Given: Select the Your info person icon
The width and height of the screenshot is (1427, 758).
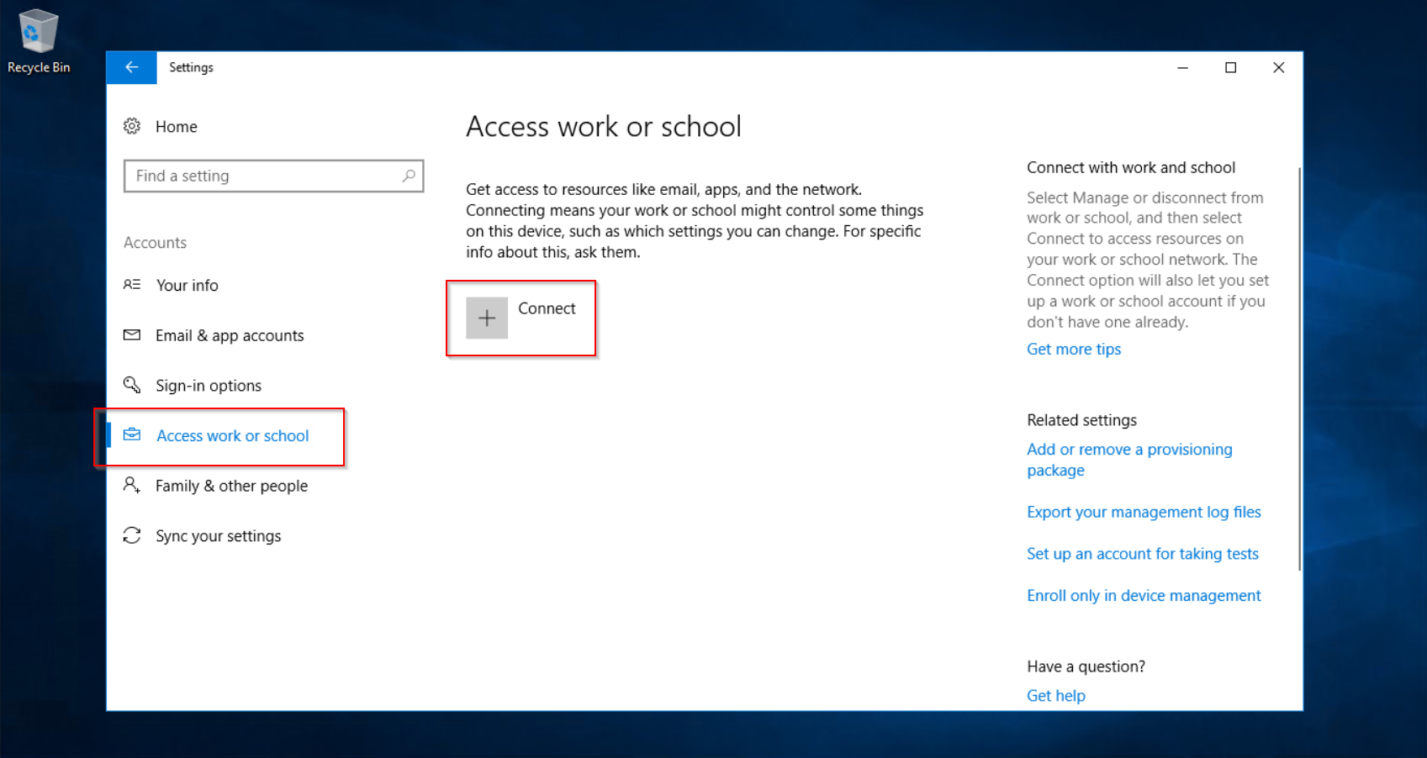Looking at the screenshot, I should point(132,285).
